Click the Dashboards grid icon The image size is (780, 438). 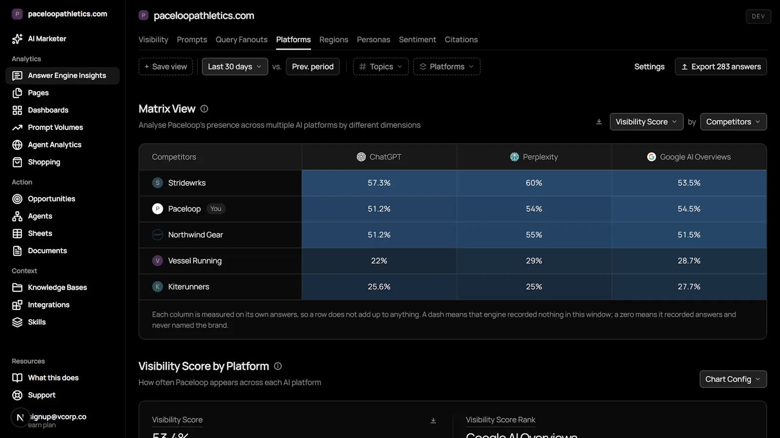click(18, 110)
